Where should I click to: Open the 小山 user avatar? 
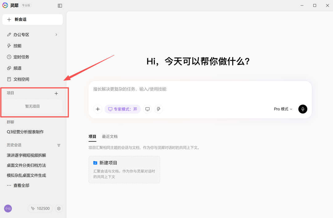pyautogui.click(x=8, y=208)
